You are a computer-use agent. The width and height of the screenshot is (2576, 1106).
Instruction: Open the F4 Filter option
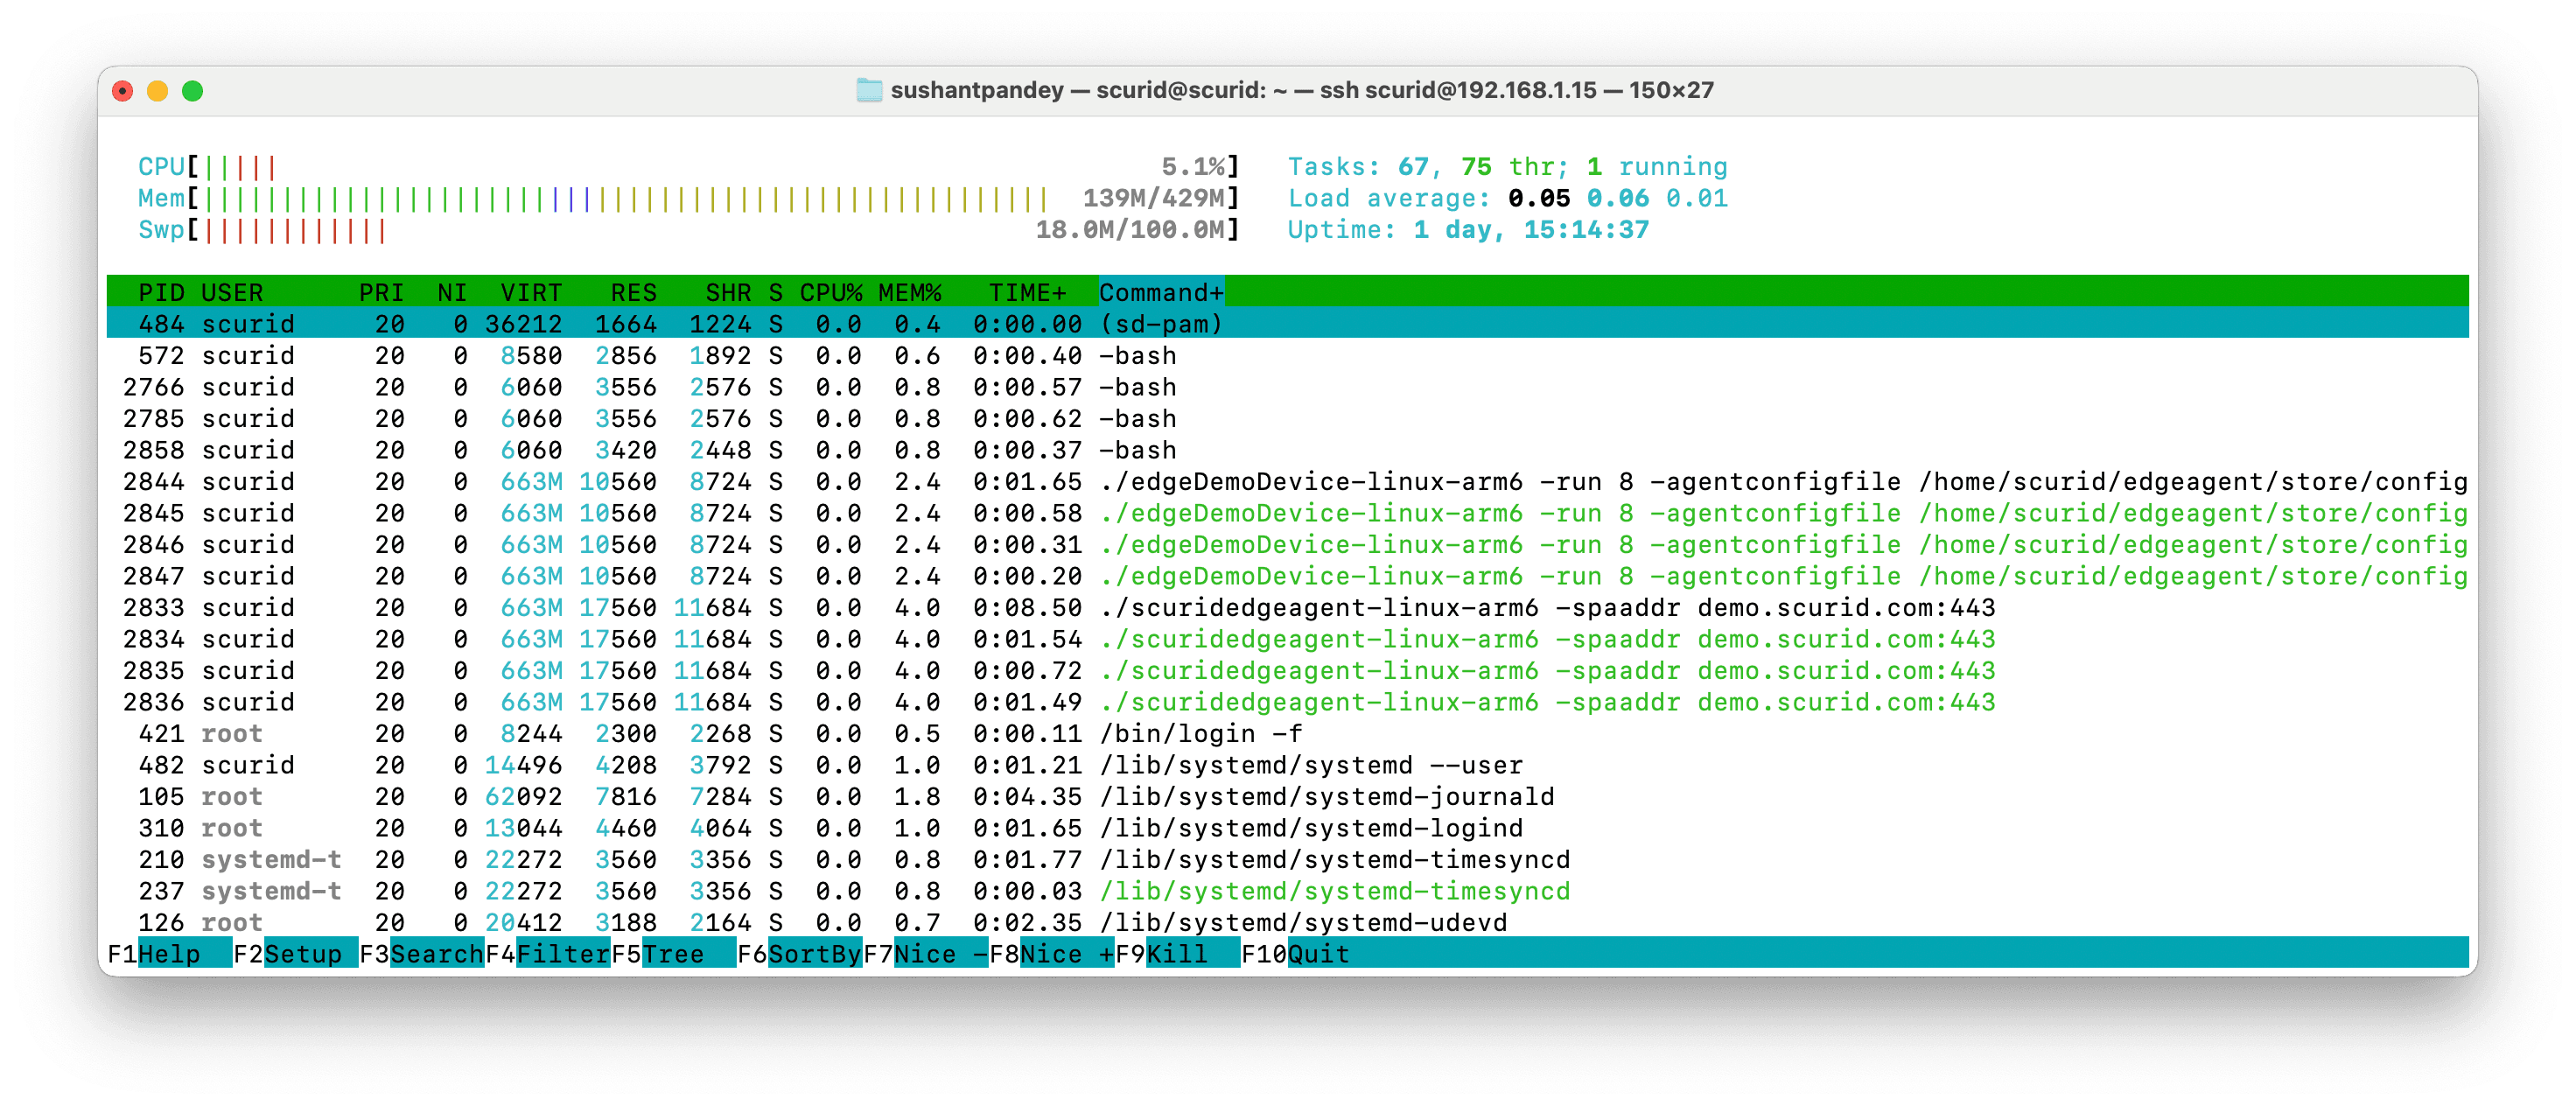pyautogui.click(x=561, y=954)
